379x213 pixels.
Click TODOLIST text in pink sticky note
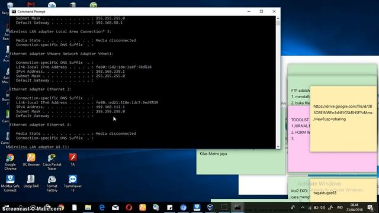point(300,120)
